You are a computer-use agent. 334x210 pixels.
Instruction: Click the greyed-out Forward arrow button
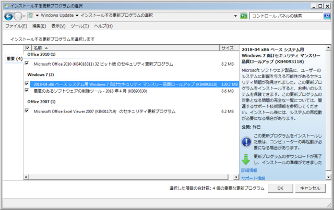(x=18, y=16)
